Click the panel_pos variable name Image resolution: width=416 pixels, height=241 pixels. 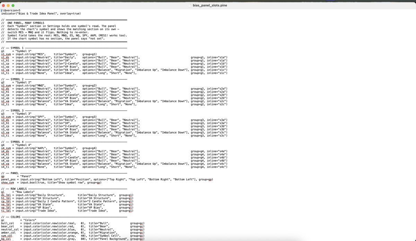click(8, 179)
